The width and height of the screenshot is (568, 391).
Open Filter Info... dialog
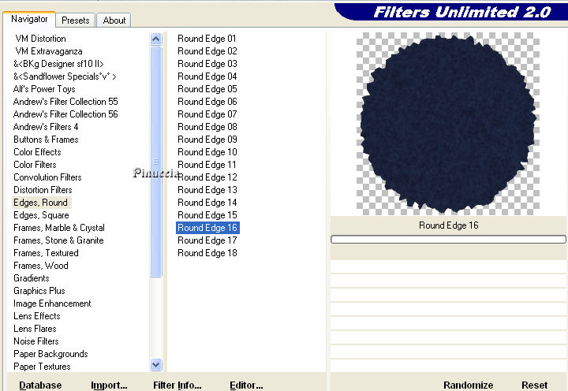[177, 385]
